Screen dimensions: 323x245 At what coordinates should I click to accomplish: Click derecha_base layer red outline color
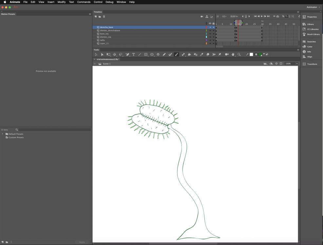[x=206, y=27]
